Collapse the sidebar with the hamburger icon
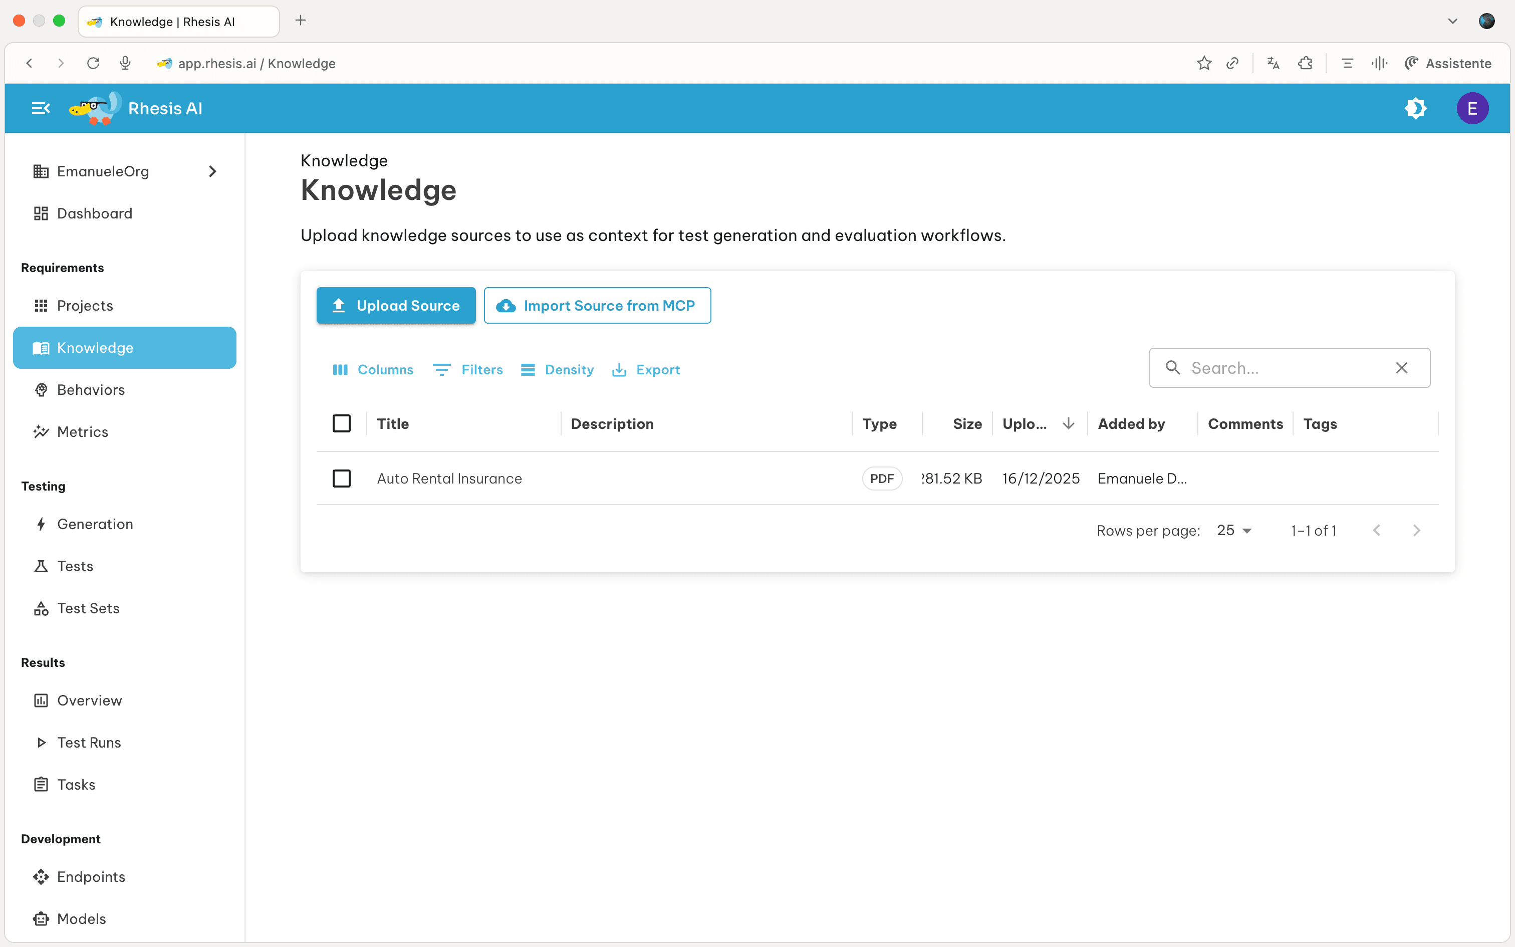The image size is (1515, 947). tap(40, 108)
